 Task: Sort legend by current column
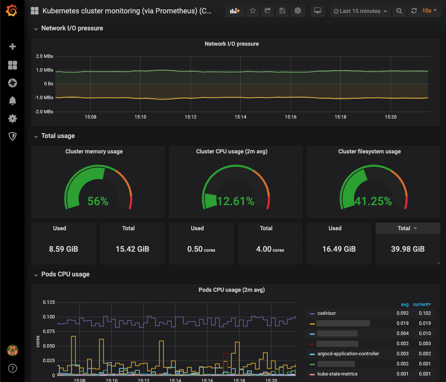point(422,304)
